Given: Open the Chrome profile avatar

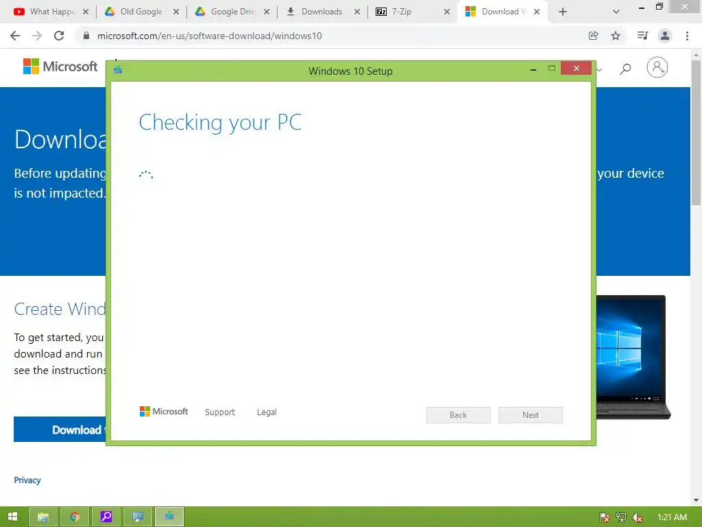Looking at the screenshot, I should (665, 36).
